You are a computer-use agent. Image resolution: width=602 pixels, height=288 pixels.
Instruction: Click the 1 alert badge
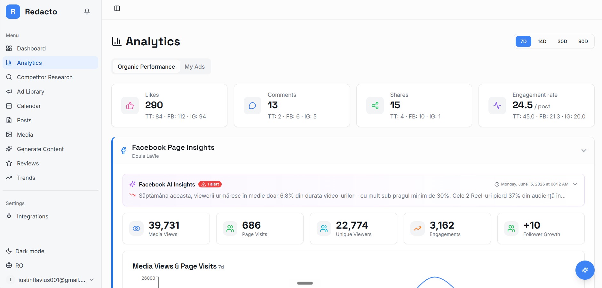point(210,184)
